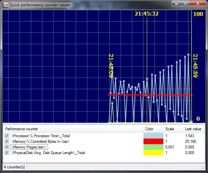Open the green Pages/sec color swatch
The image size is (208, 173).
pyautogui.click(x=153, y=147)
